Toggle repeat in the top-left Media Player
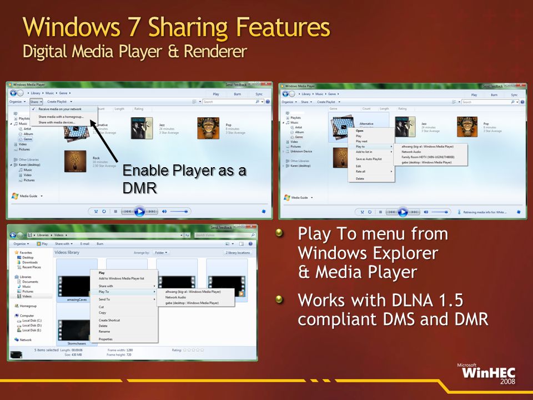This screenshot has height=400, width=533. [x=104, y=212]
